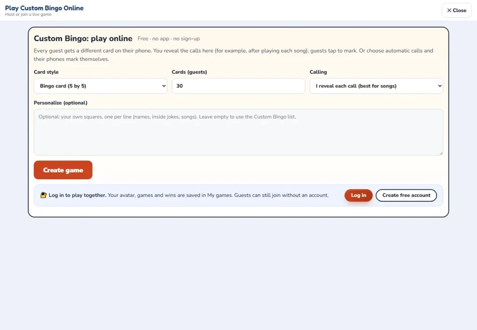The height and width of the screenshot is (330, 477).
Task: Click the 'Log in to play together.' text
Action: (78, 195)
